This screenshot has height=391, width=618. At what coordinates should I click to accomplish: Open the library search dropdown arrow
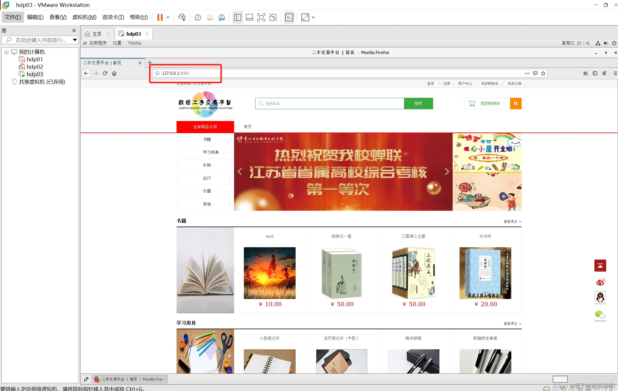pyautogui.click(x=75, y=40)
